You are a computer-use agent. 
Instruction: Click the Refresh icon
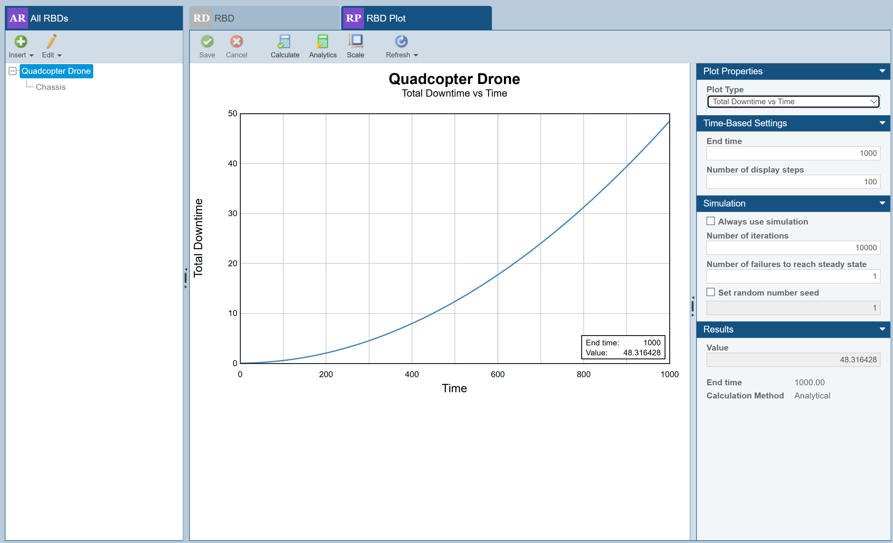click(x=401, y=42)
